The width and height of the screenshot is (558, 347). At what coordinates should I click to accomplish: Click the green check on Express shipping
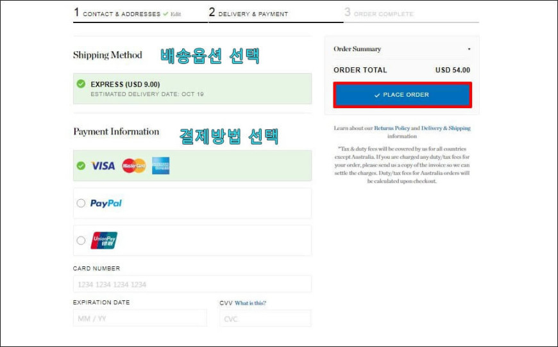(x=81, y=84)
